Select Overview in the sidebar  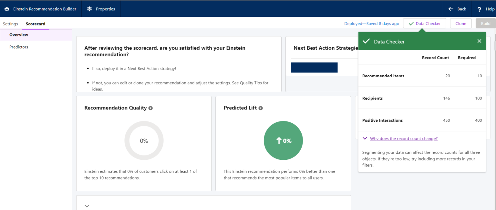pyautogui.click(x=18, y=34)
